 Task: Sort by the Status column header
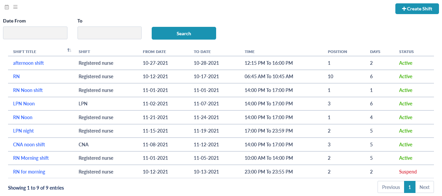click(406, 52)
